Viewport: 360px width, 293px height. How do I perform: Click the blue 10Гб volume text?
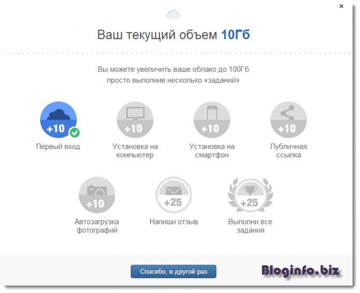point(235,35)
